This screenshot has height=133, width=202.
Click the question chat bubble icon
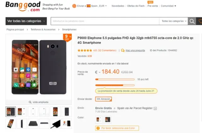(x=123, y=50)
